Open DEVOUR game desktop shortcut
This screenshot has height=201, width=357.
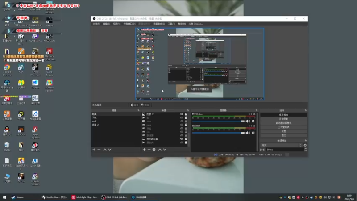21,131
